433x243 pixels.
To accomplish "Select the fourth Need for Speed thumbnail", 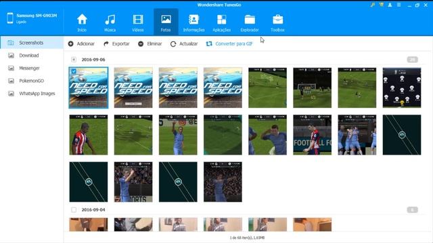I will 223,88.
